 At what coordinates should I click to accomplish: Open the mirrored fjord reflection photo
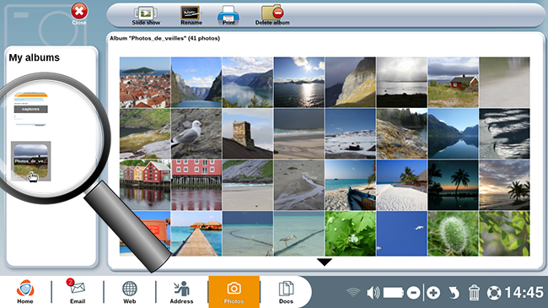453,133
